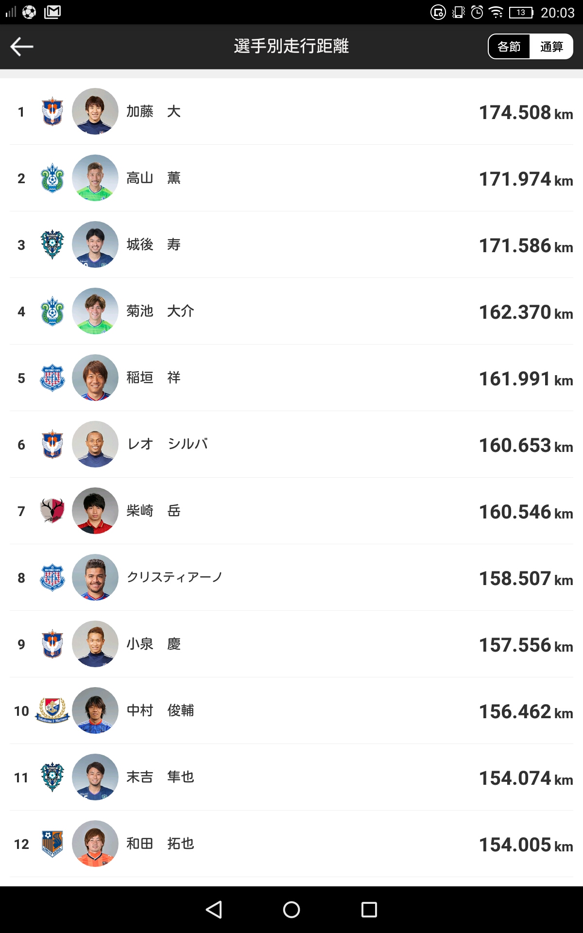Tap the Omiya Ardija crest beside 和田 拓也

52,844
